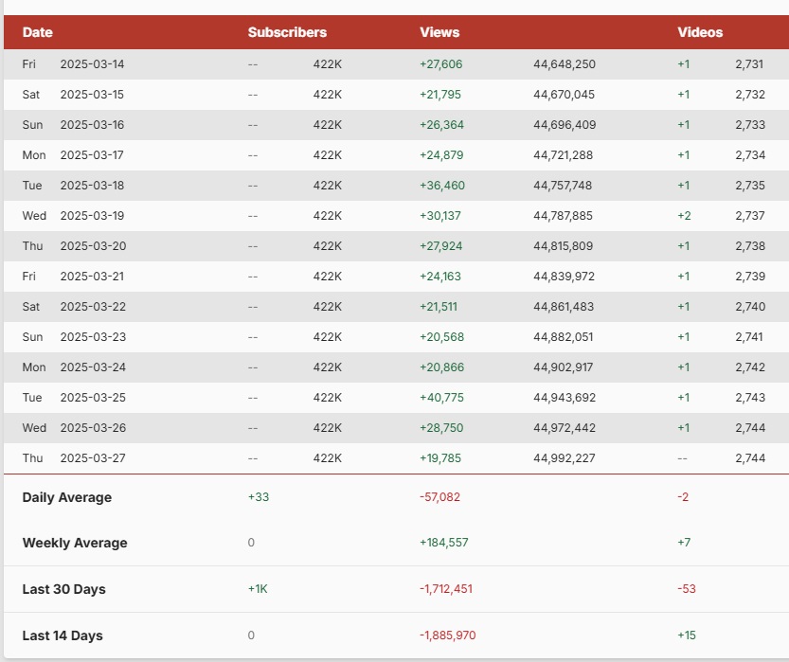Click the Weekly Average row label
This screenshot has height=662, width=789.
pos(74,543)
